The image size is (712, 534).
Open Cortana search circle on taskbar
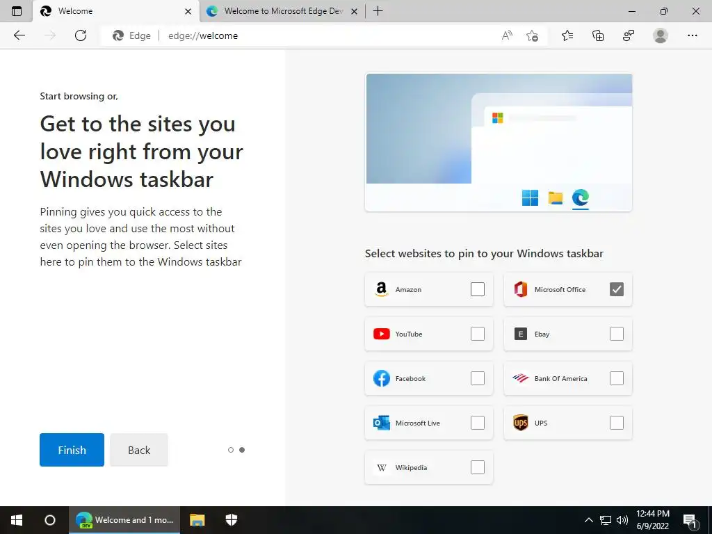(50, 520)
